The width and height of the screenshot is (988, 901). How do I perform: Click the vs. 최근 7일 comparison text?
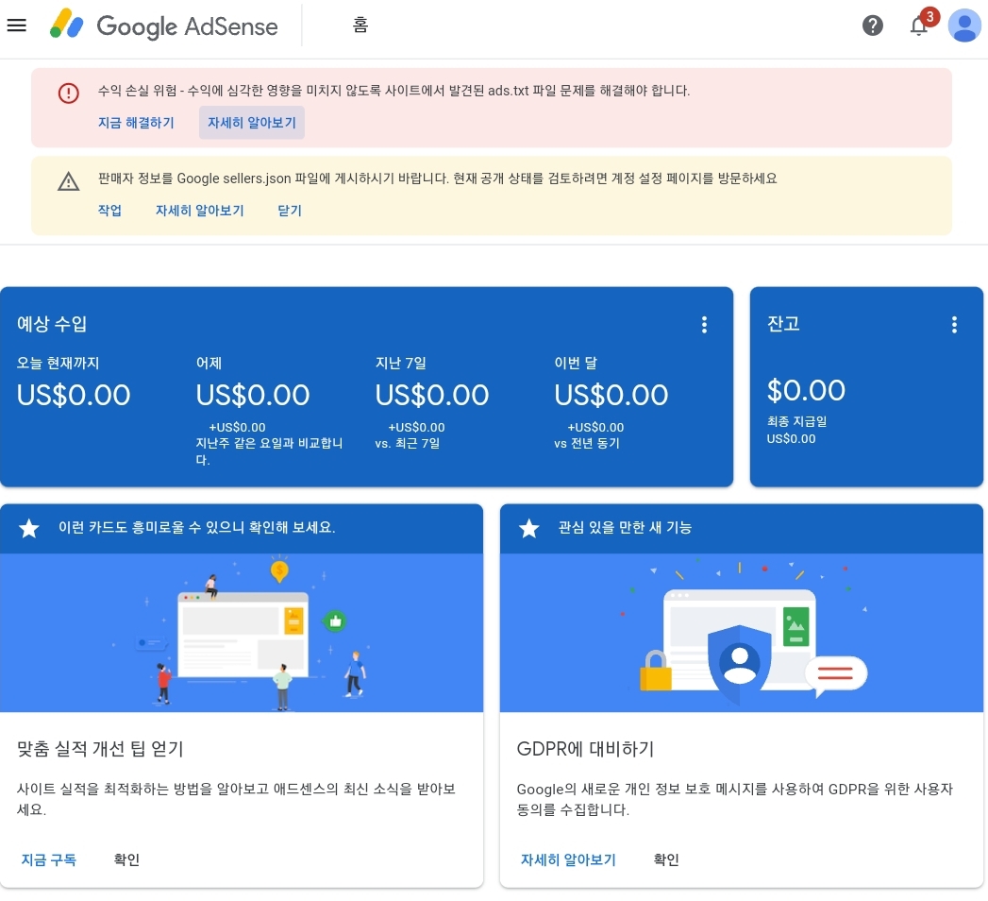pyautogui.click(x=407, y=443)
